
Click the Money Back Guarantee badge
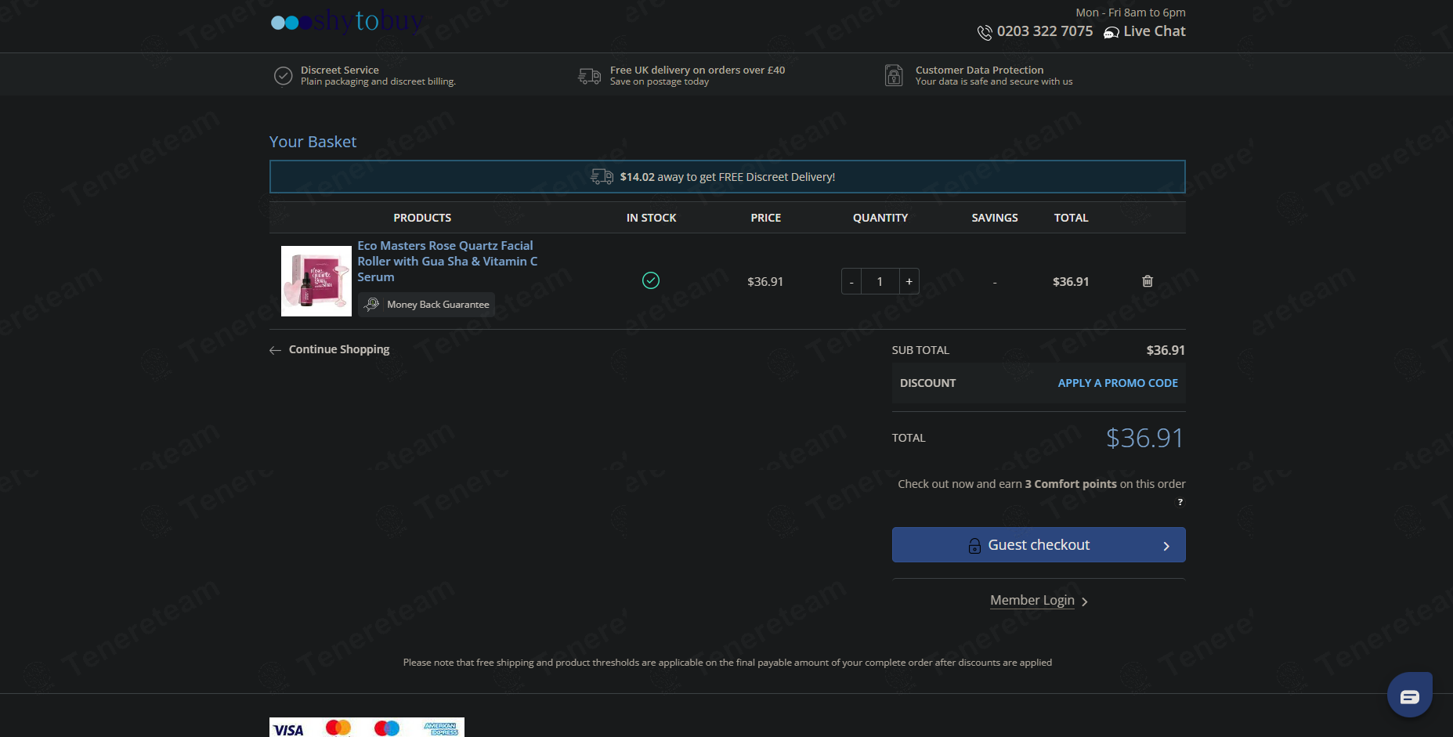426,305
